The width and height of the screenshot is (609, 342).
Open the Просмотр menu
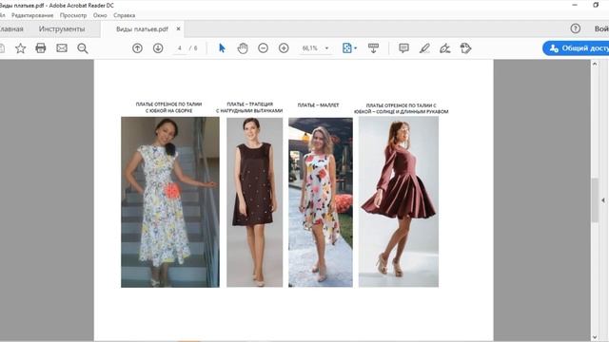(x=73, y=15)
